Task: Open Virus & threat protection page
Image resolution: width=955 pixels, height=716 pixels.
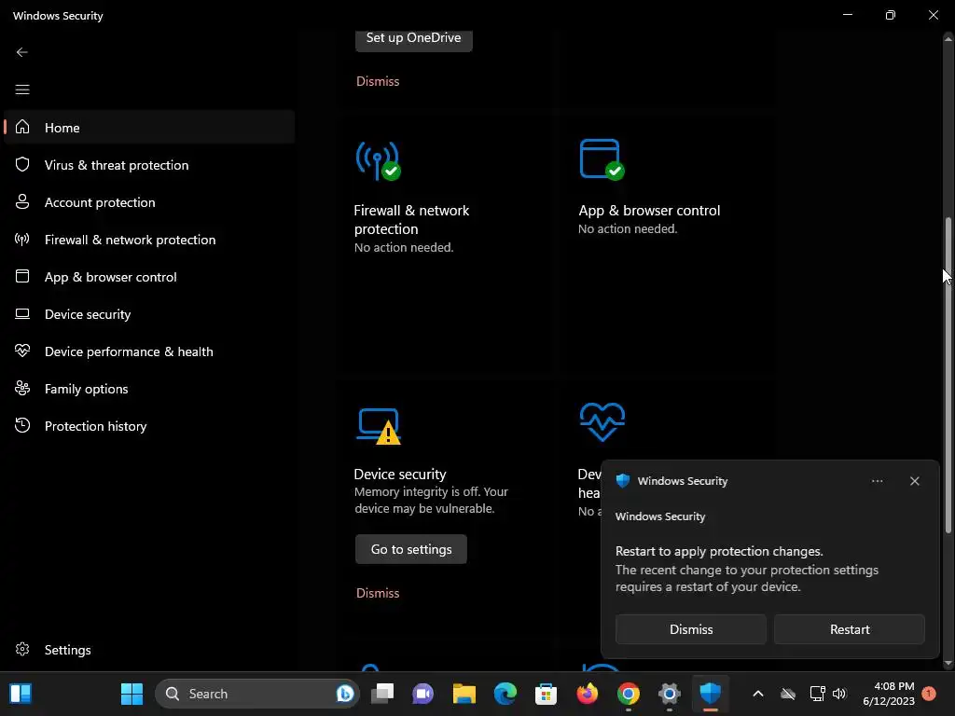Action: point(149,165)
